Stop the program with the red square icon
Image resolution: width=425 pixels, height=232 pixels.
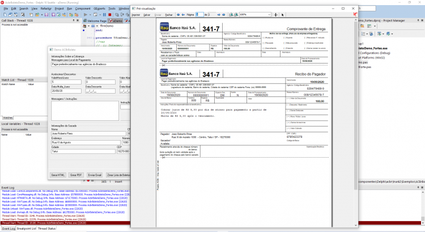pos(110,15)
